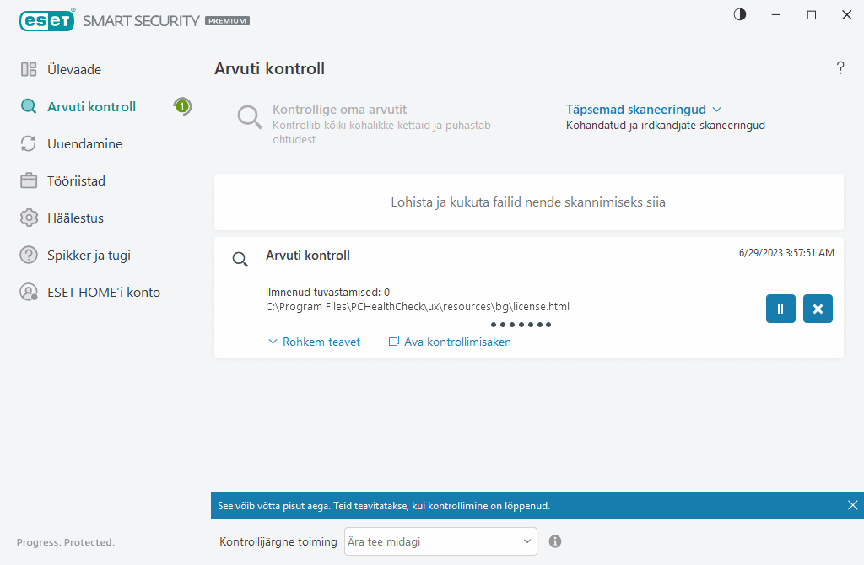This screenshot has width=864, height=565.
Task: Open the Kontrollijärgne toiming dropdown
Action: pyautogui.click(x=440, y=541)
